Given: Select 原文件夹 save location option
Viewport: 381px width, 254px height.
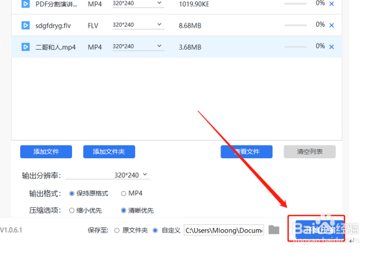Looking at the screenshot, I should pos(131,231).
